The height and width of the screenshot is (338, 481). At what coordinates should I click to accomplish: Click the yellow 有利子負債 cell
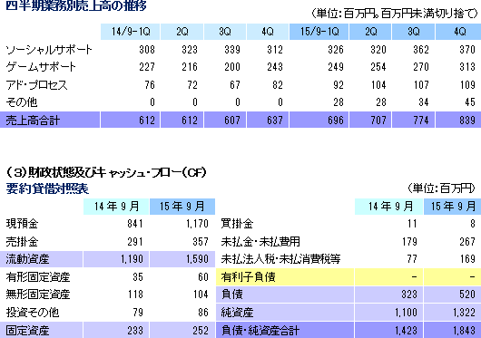click(x=285, y=277)
